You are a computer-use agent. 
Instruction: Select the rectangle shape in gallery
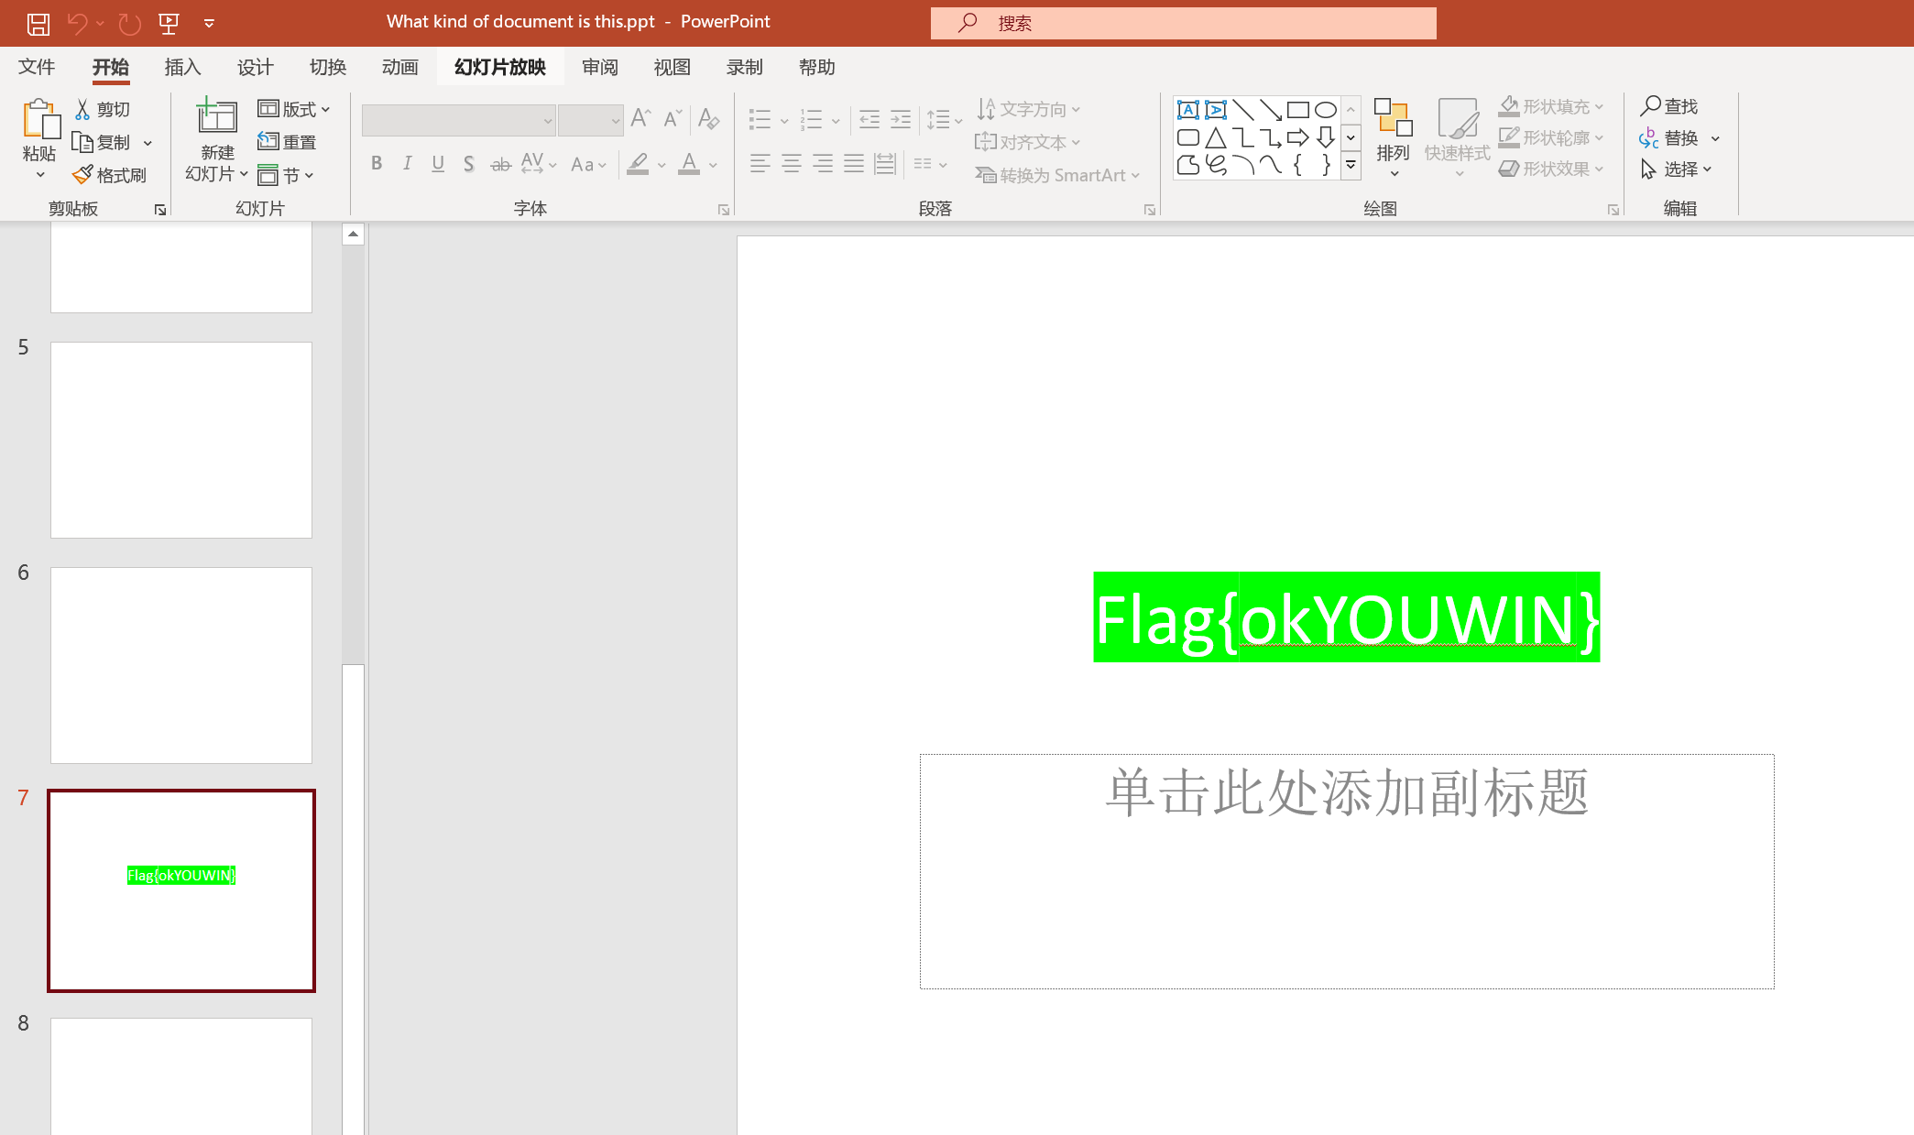[x=1297, y=110]
